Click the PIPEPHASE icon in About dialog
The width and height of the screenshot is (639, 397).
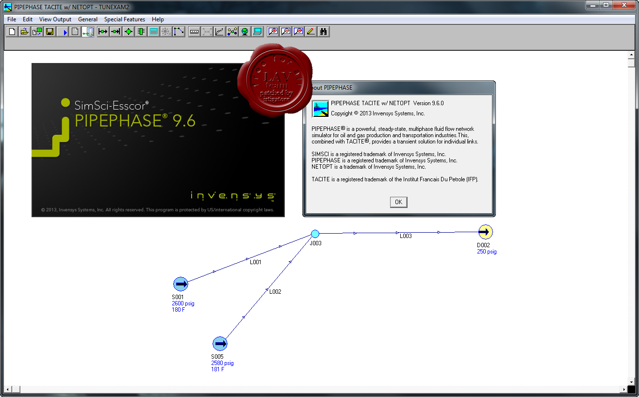tap(320, 109)
